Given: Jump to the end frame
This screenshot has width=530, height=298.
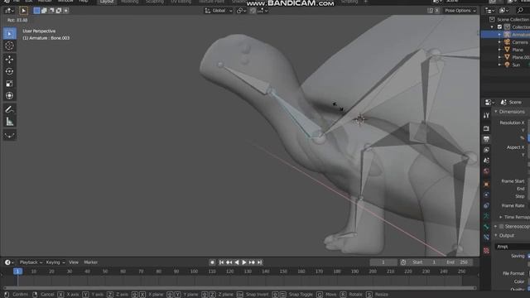Looking at the screenshot, I should click(259, 262).
